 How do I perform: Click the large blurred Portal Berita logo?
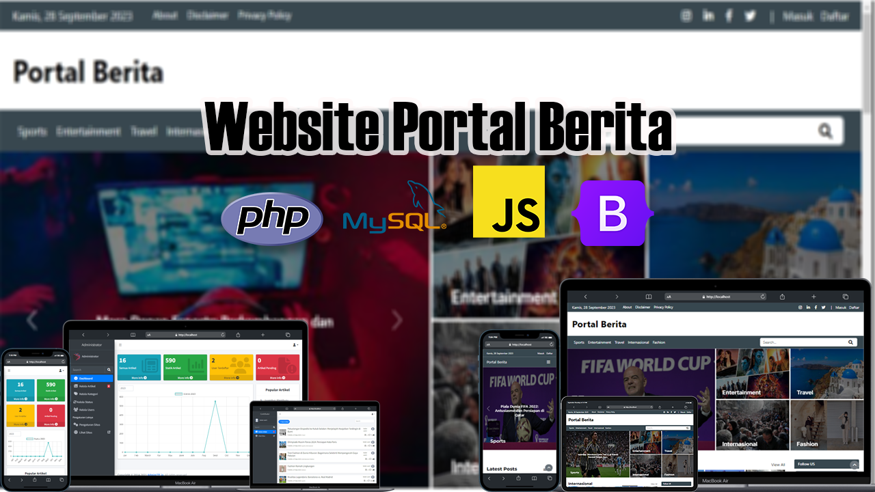coord(88,72)
